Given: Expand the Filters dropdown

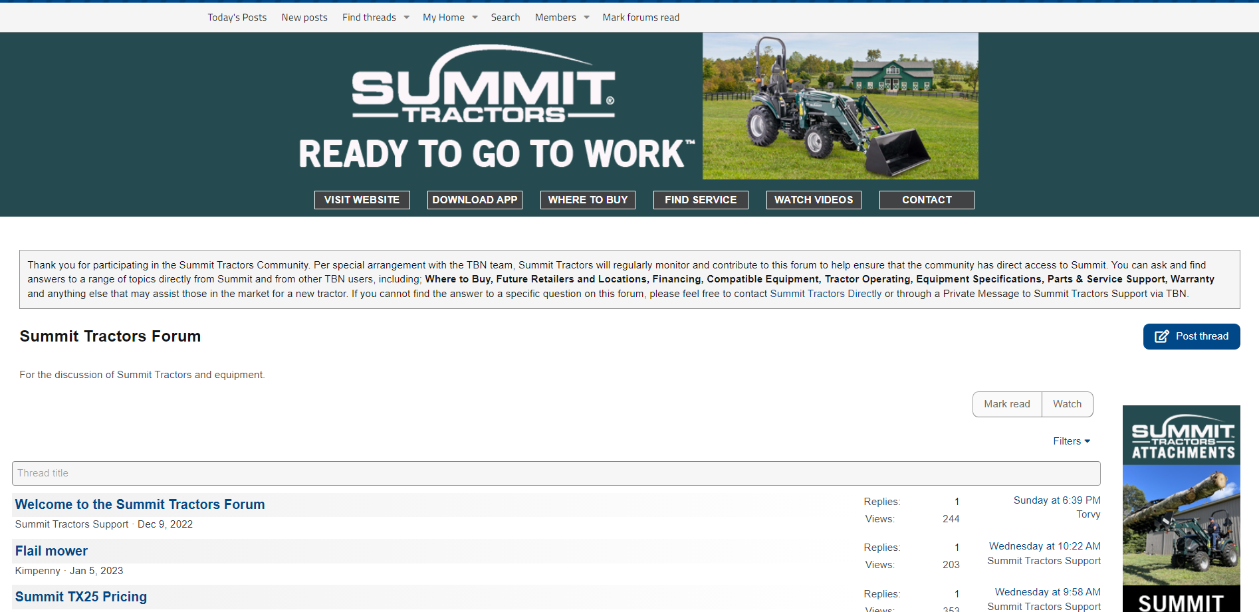Looking at the screenshot, I should (x=1072, y=441).
